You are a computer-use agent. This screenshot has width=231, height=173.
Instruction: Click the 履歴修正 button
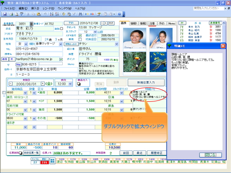[x=157, y=153]
